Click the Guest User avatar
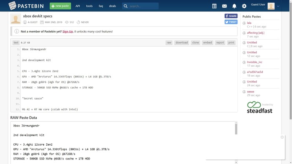 (x=271, y=6)
